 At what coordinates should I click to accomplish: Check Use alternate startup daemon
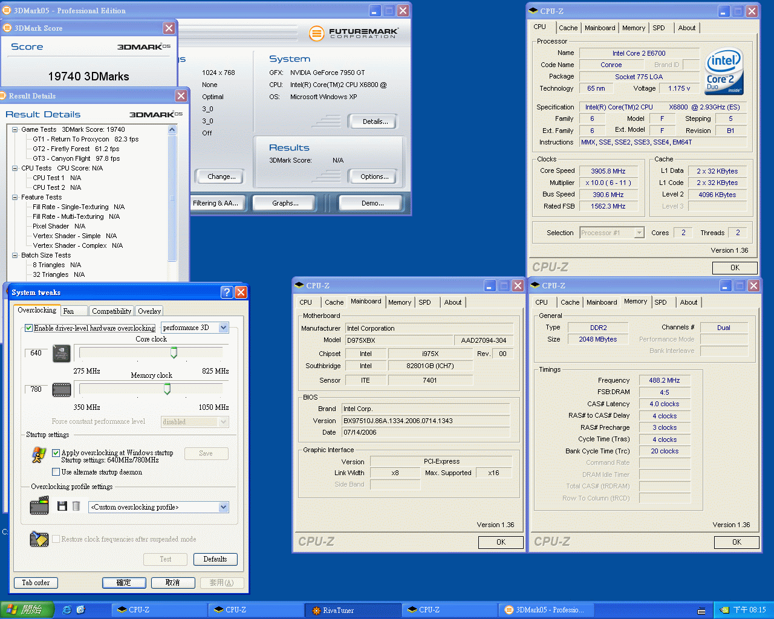(56, 472)
